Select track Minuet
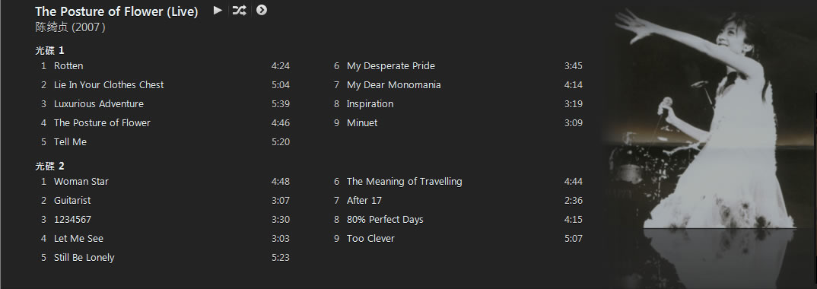 (x=457, y=123)
